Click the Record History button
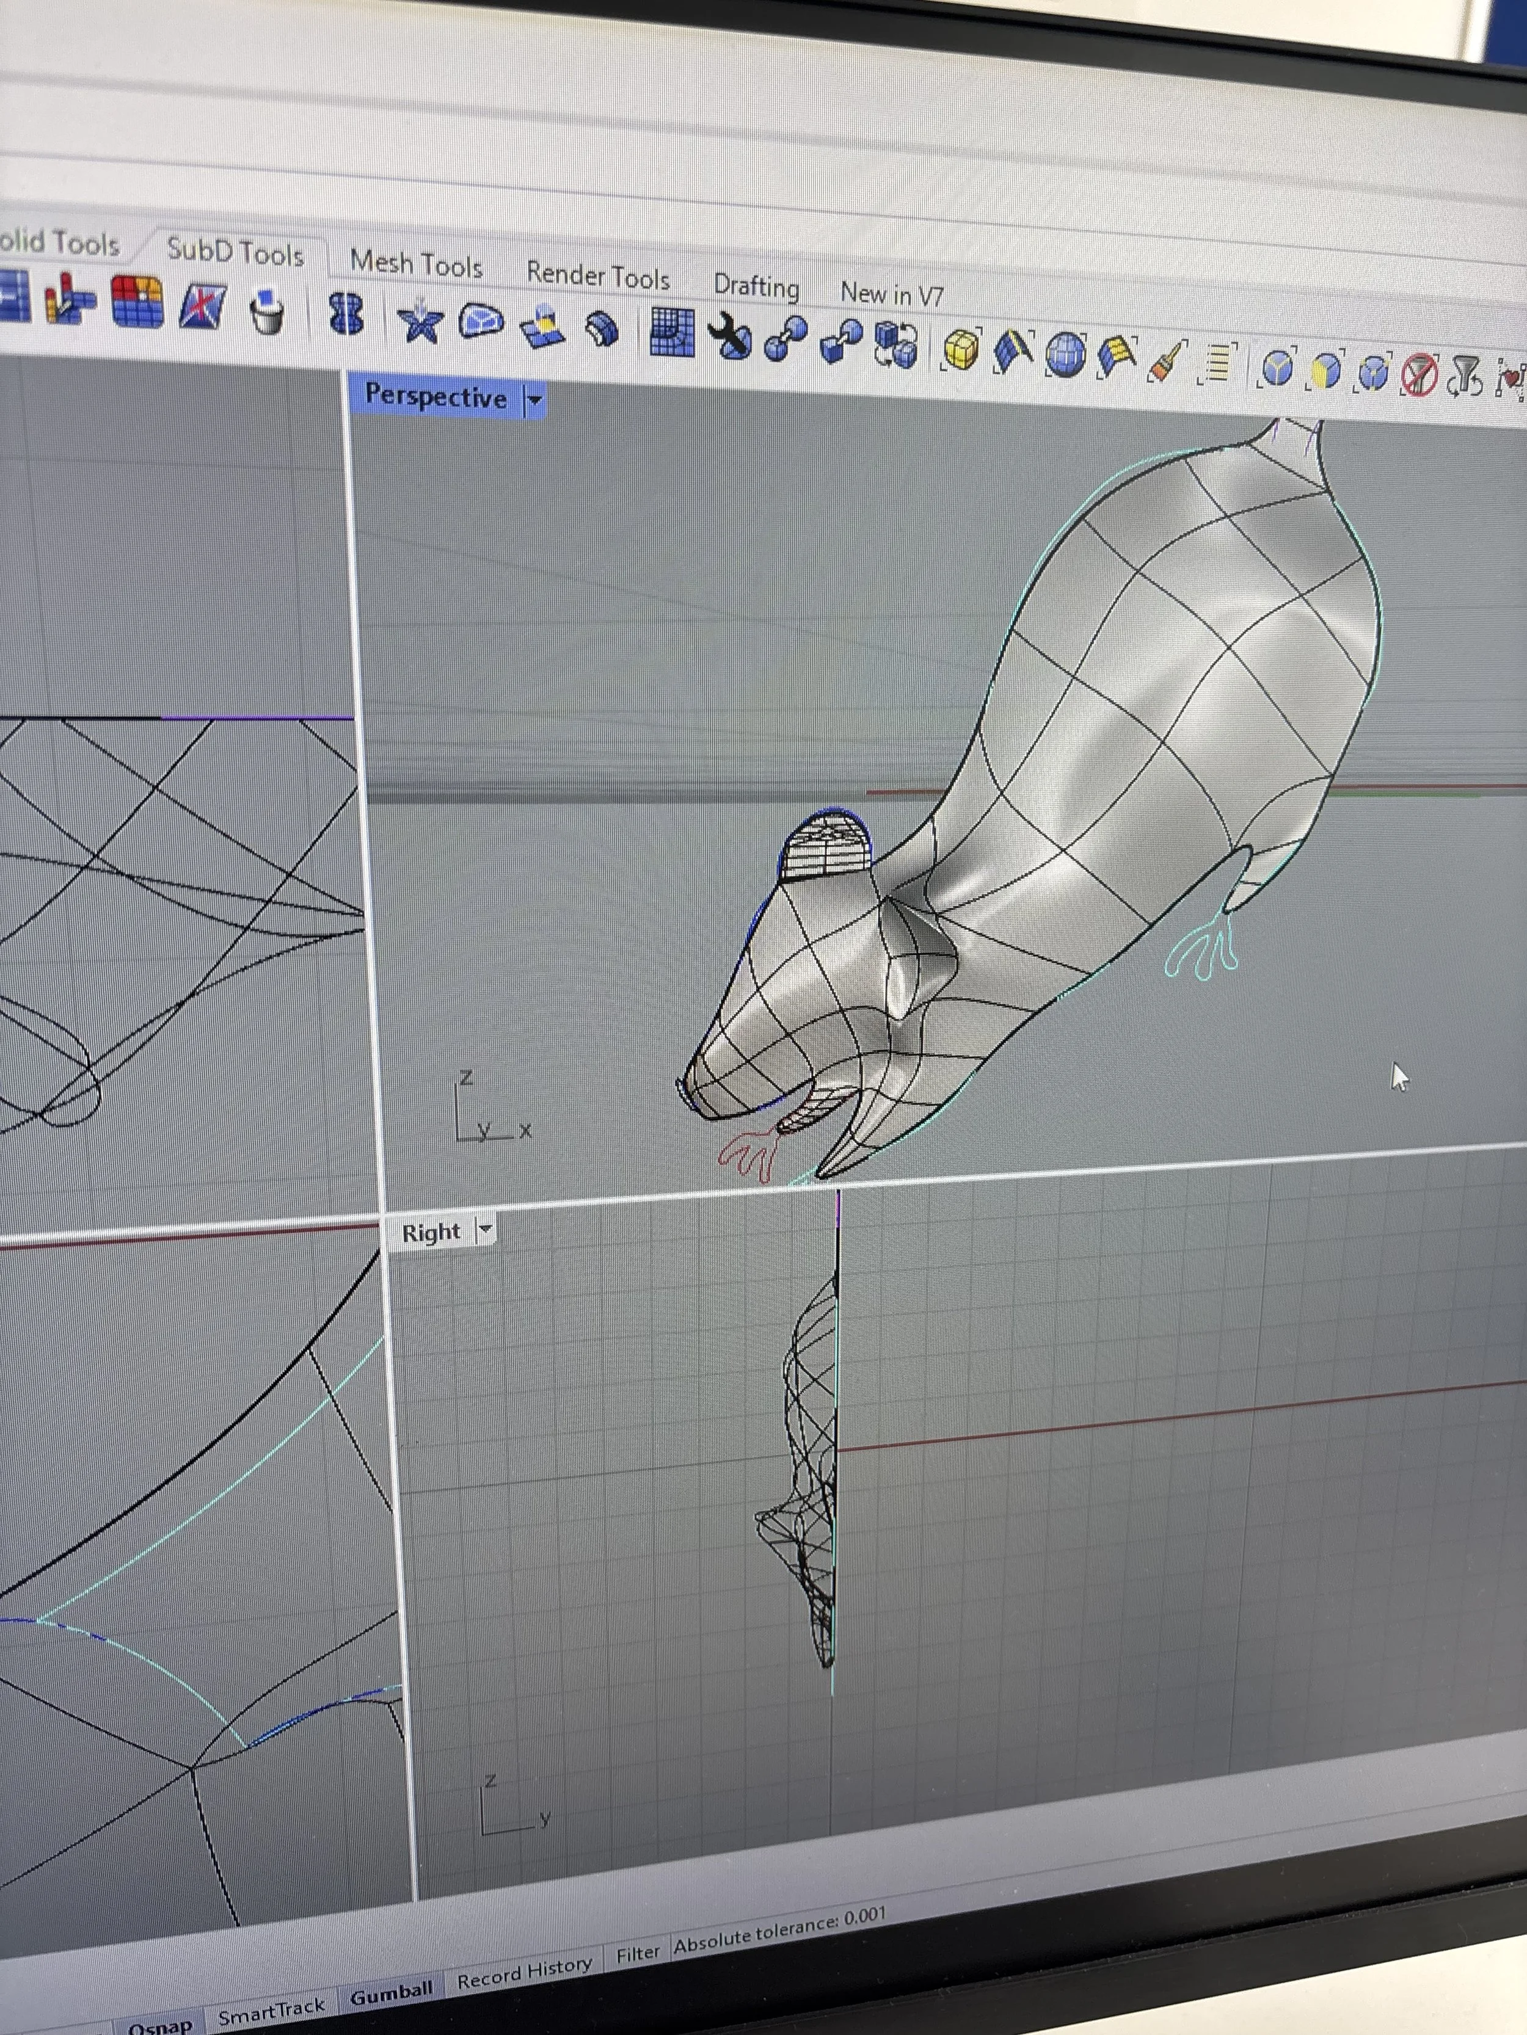 [x=525, y=1973]
